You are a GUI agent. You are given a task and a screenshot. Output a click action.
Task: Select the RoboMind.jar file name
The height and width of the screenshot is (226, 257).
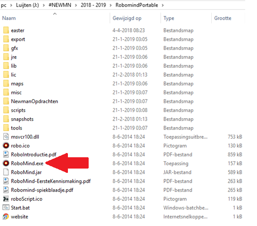pyautogui.click(x=26, y=172)
